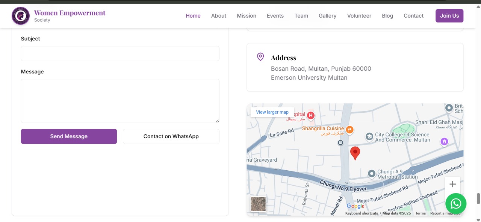Navigate to the Blog page
481x222 pixels.
click(x=387, y=16)
